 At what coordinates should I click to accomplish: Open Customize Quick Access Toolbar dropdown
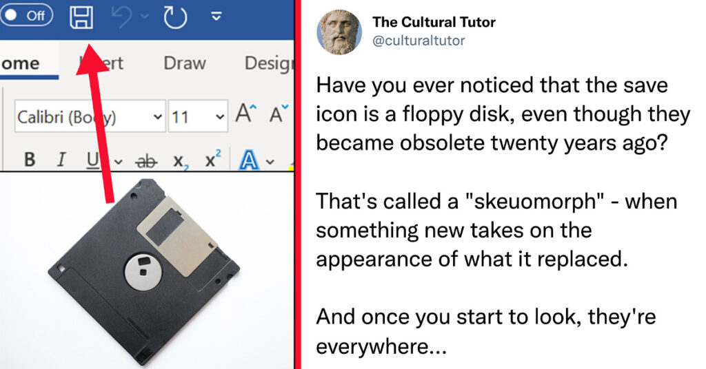point(216,17)
